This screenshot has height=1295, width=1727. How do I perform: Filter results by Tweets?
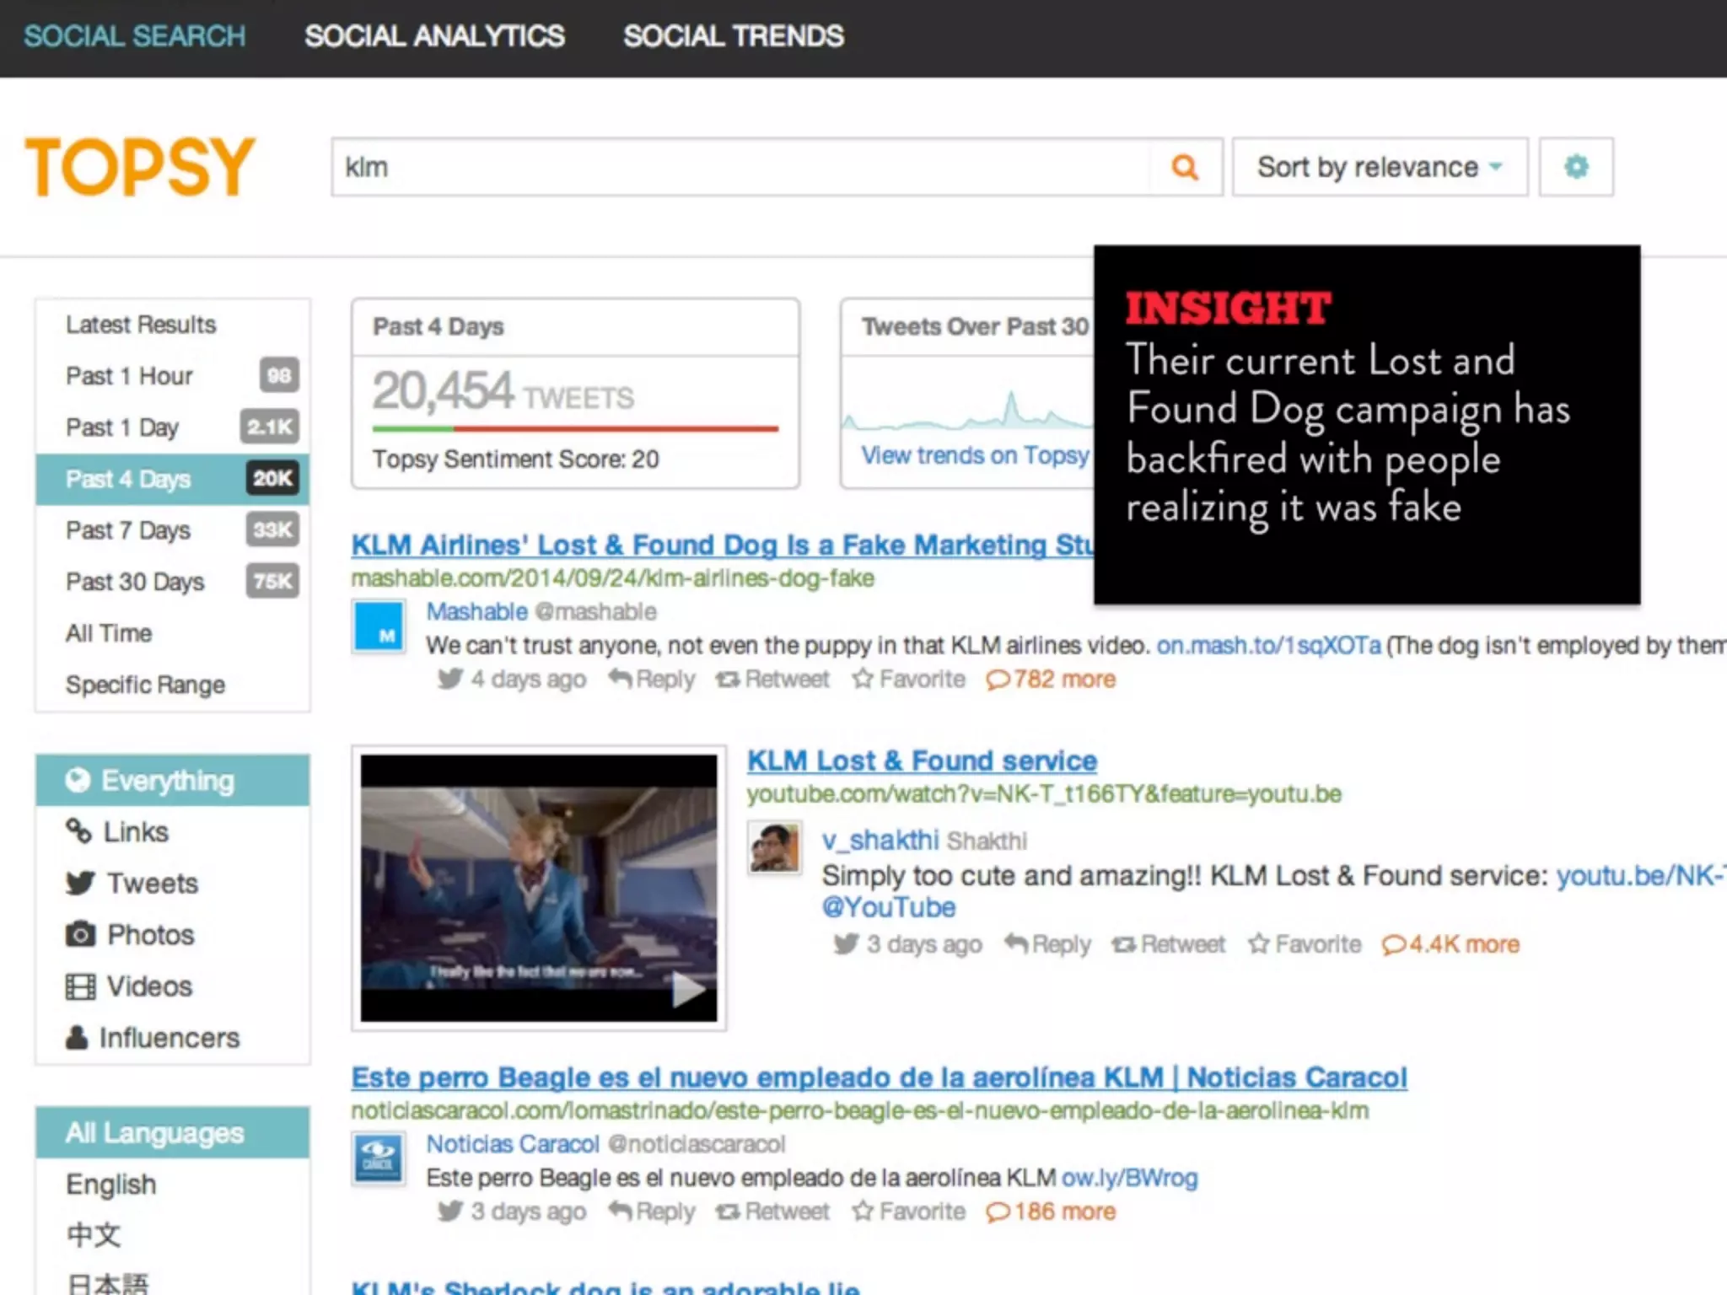(173, 884)
